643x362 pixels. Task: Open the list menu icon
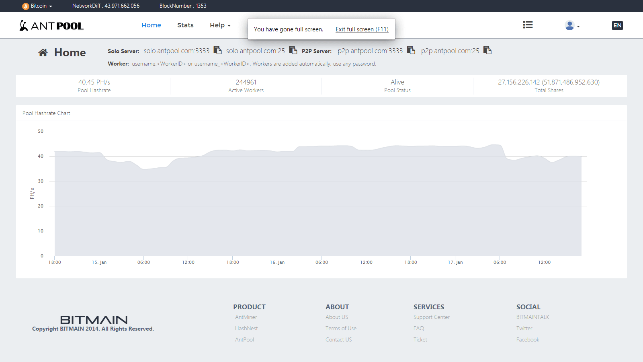[528, 25]
